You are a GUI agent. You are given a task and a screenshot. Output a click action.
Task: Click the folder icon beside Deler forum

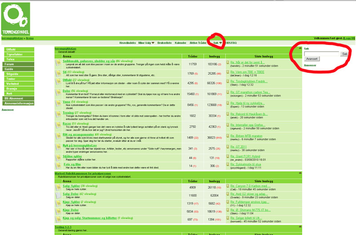point(58,93)
